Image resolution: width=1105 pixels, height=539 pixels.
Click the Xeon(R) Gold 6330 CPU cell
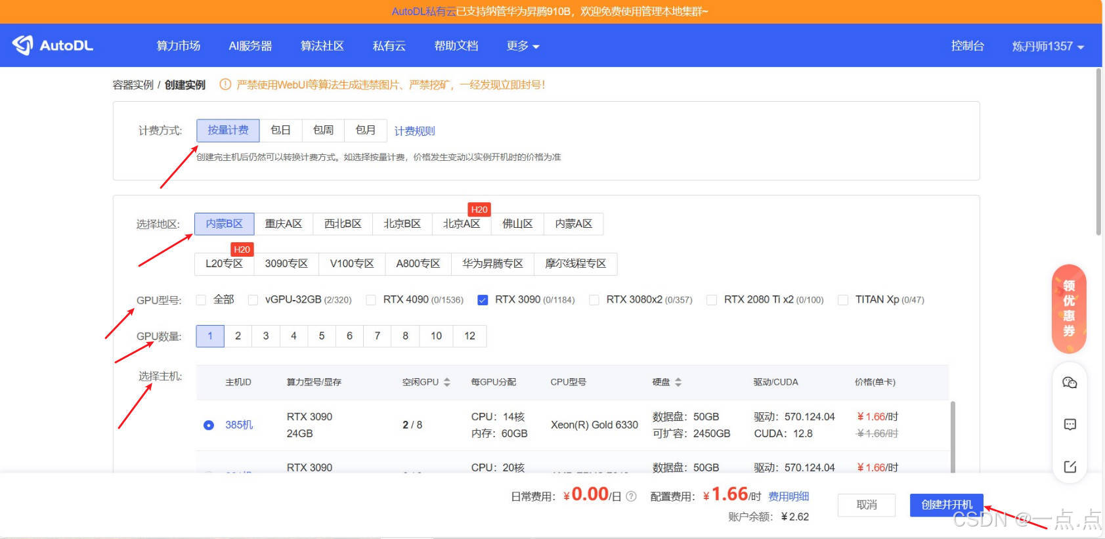(594, 425)
